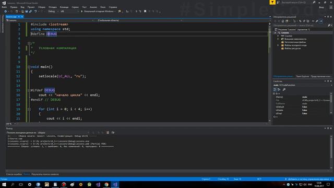Click the Property Pages wrench in Properties
Screen dimensions: 334x188
[x=284, y=89]
